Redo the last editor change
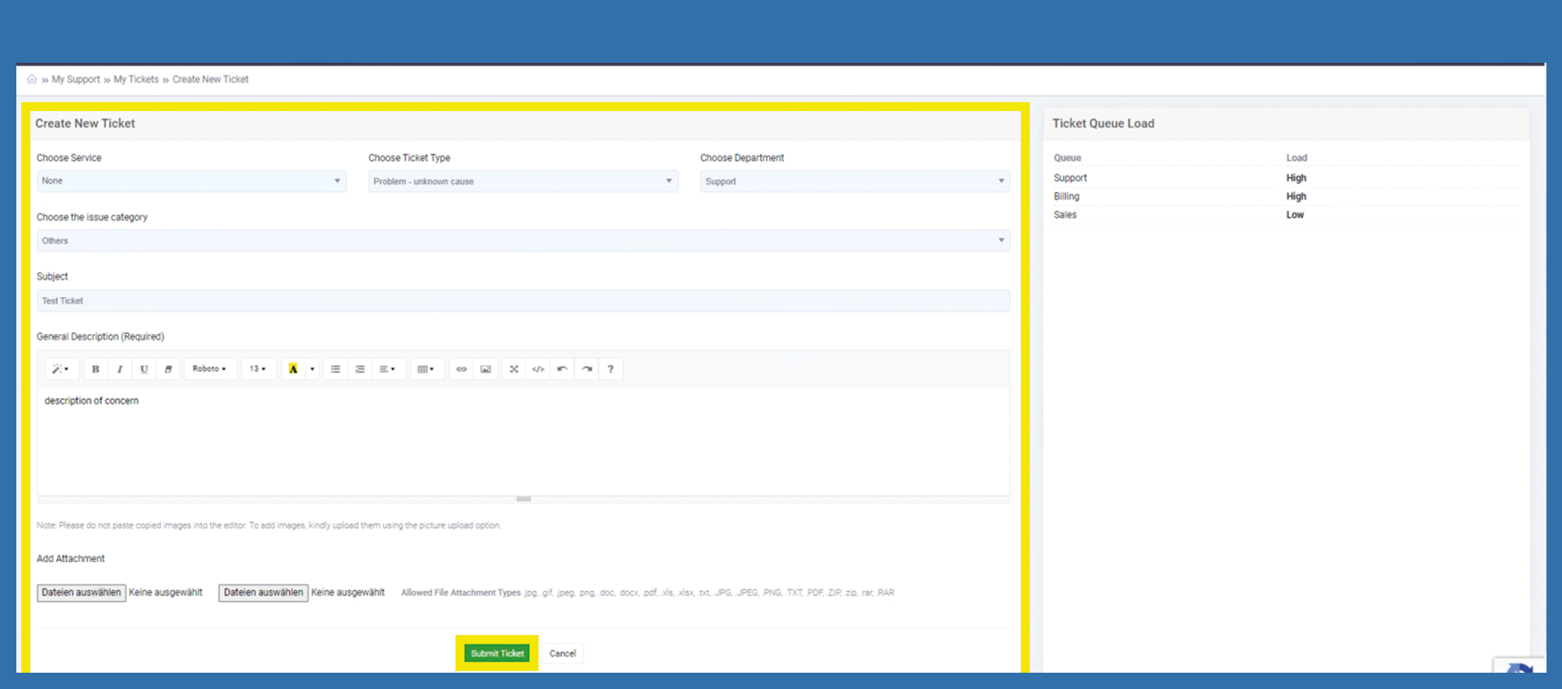This screenshot has width=1562, height=689. coord(587,369)
